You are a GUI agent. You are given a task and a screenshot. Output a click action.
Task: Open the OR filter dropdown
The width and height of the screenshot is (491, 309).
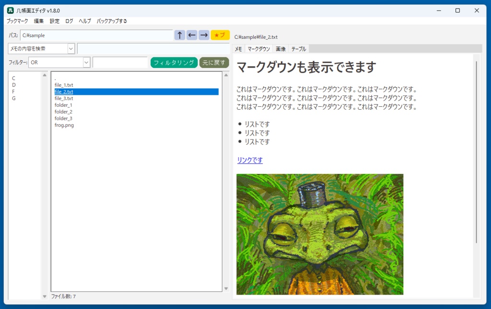point(85,62)
